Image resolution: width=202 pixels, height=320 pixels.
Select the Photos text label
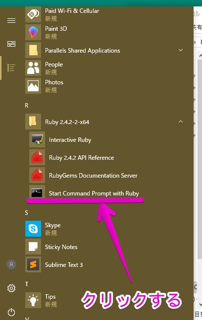click(x=54, y=82)
